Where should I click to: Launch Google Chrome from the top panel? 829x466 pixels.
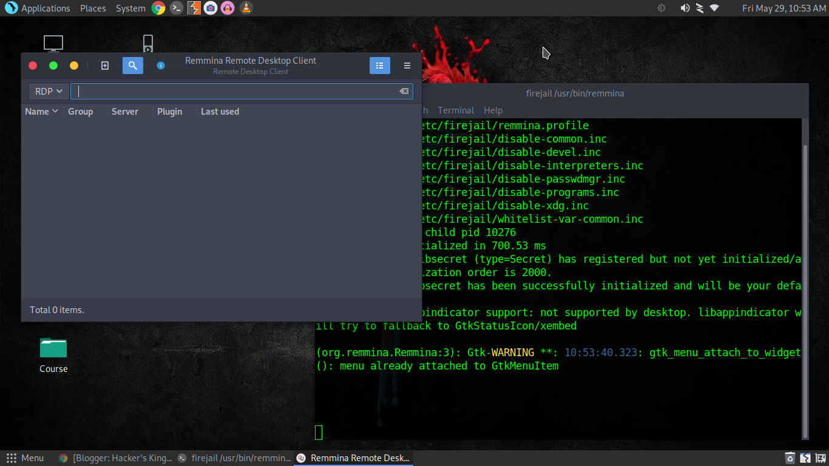[x=158, y=8]
